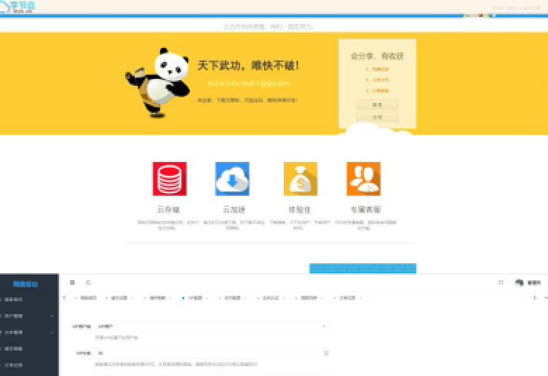This screenshot has width=548, height=376.
Task: Switch to the first admin tab
Action: tap(88, 298)
